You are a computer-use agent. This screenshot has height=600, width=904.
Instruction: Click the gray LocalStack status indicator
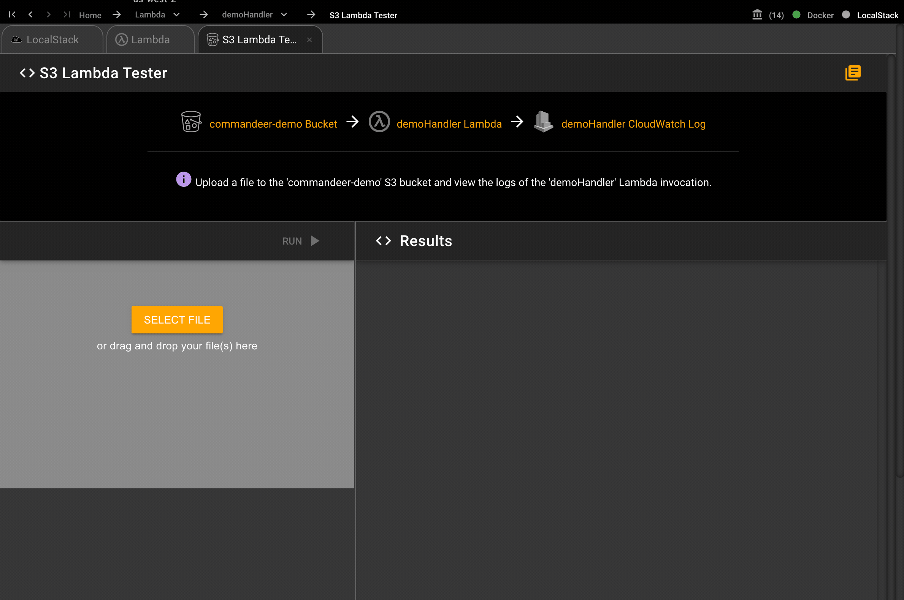click(x=846, y=14)
